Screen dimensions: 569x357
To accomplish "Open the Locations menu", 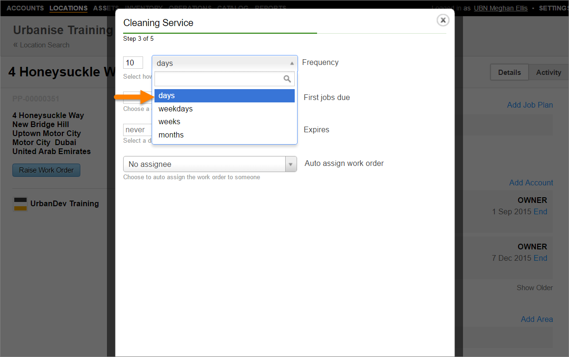I will point(68,8).
